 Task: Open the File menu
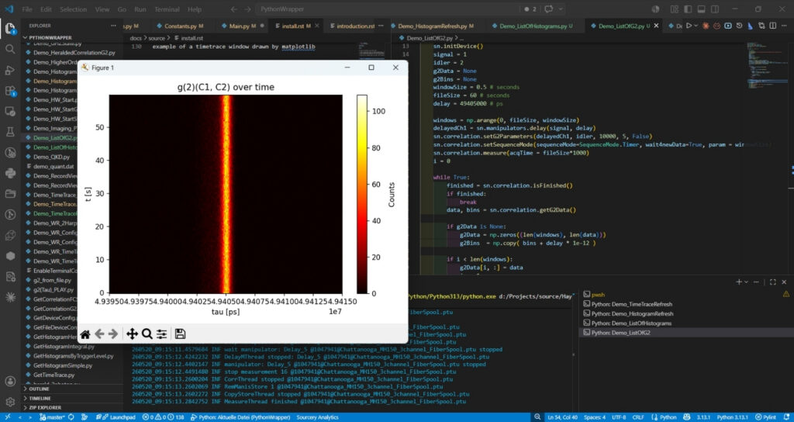(x=27, y=9)
